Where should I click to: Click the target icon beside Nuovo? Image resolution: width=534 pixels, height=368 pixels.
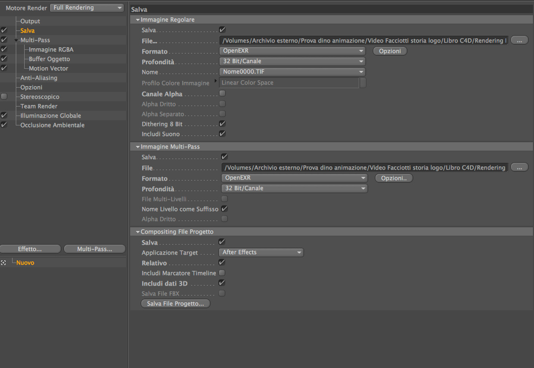point(3,262)
